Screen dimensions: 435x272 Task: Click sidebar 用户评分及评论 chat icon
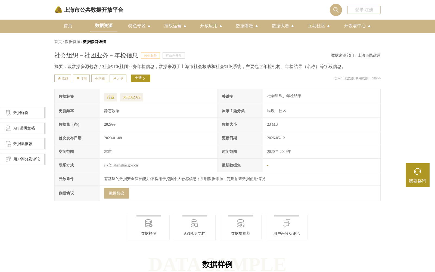tap(8, 159)
